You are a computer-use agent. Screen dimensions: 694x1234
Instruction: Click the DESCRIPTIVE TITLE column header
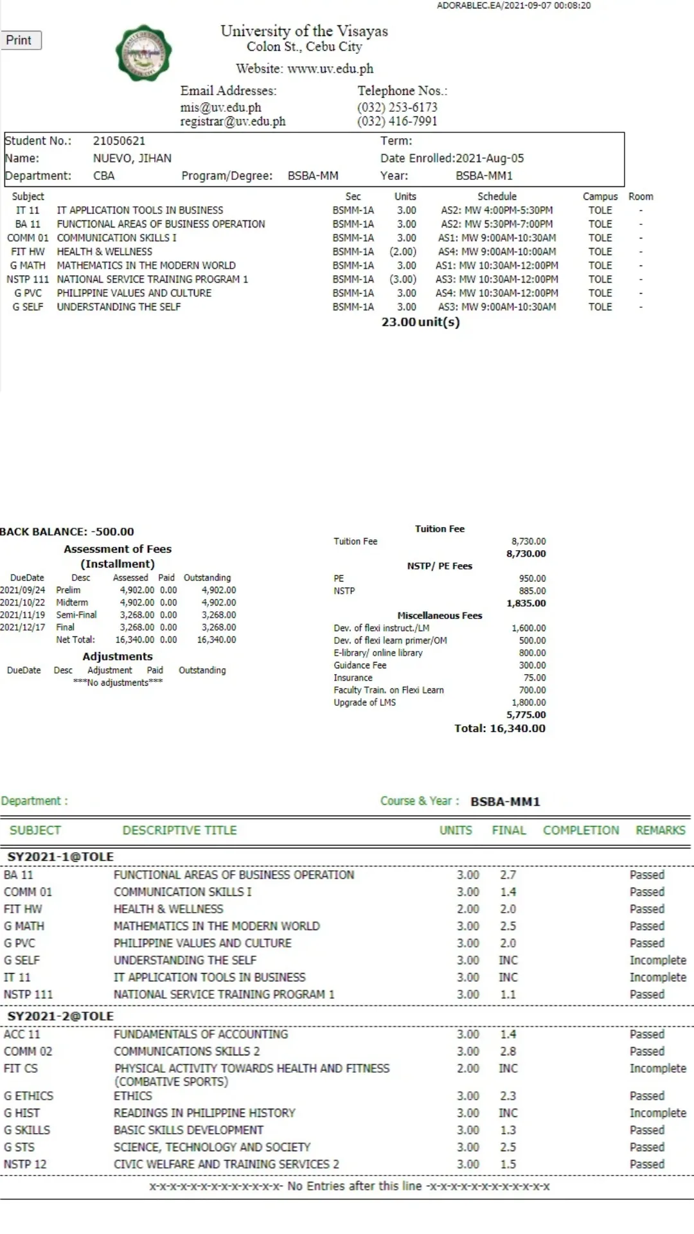[179, 830]
